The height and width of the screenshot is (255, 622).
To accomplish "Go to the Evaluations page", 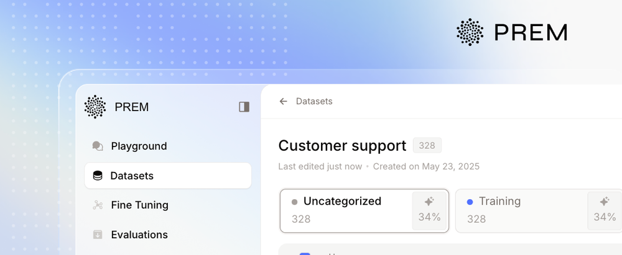I will (139, 235).
